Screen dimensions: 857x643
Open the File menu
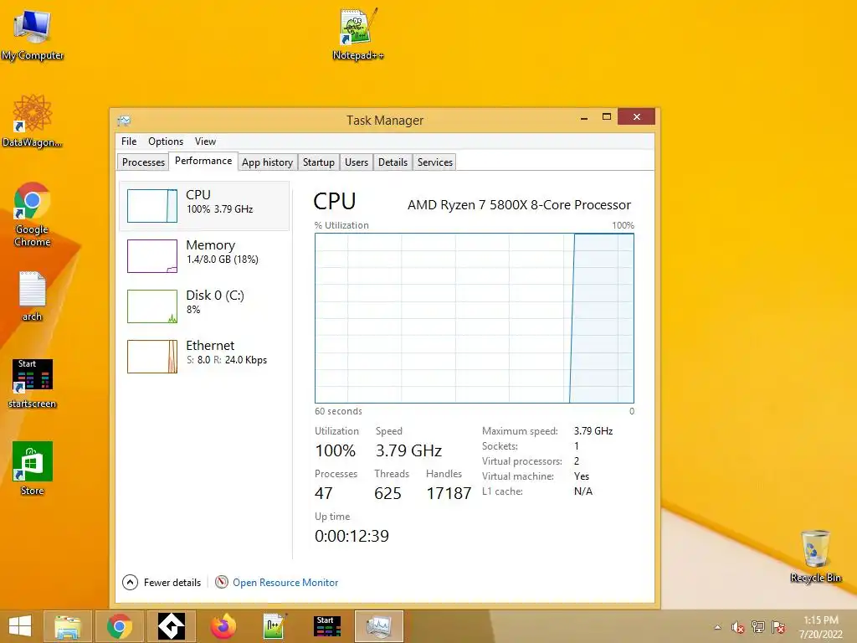pyautogui.click(x=129, y=141)
